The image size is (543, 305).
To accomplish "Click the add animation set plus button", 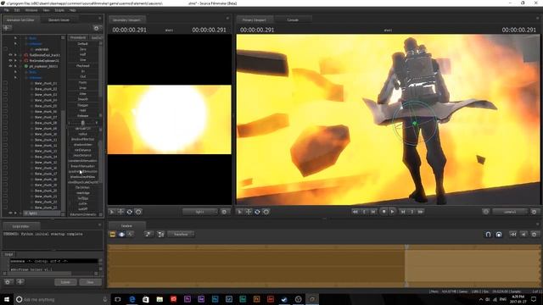I will (7, 28).
